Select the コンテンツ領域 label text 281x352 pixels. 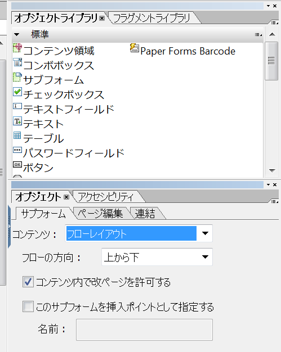59,51
